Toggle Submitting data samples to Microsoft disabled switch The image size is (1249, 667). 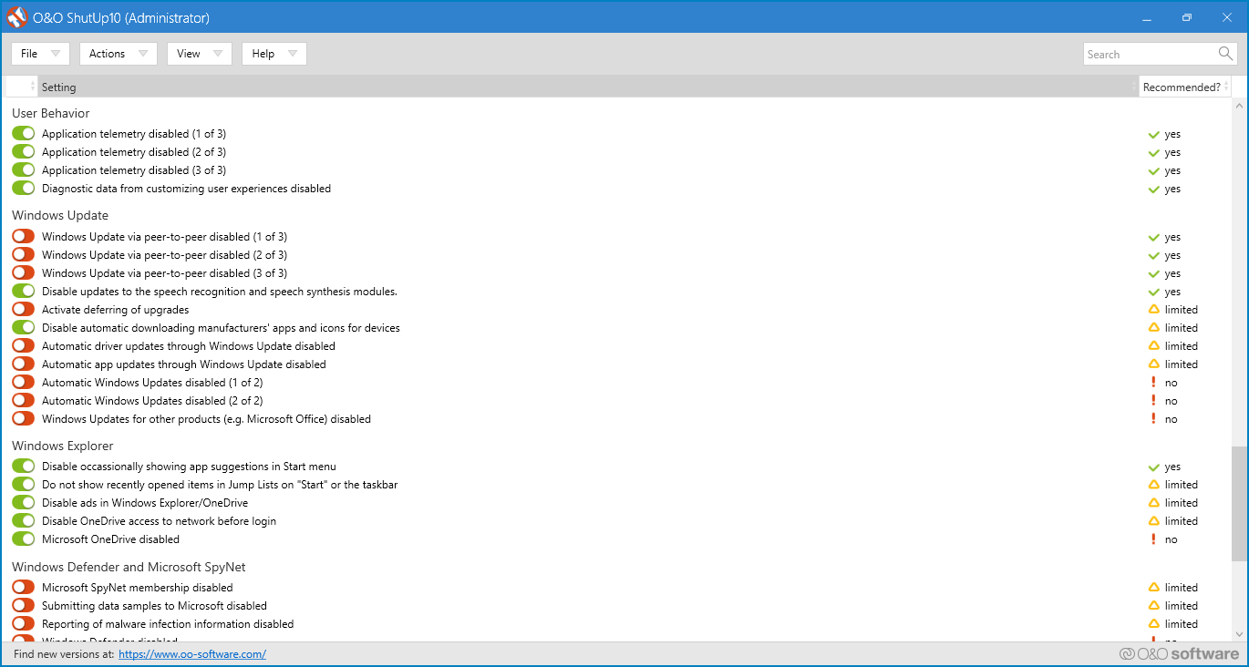click(x=24, y=606)
